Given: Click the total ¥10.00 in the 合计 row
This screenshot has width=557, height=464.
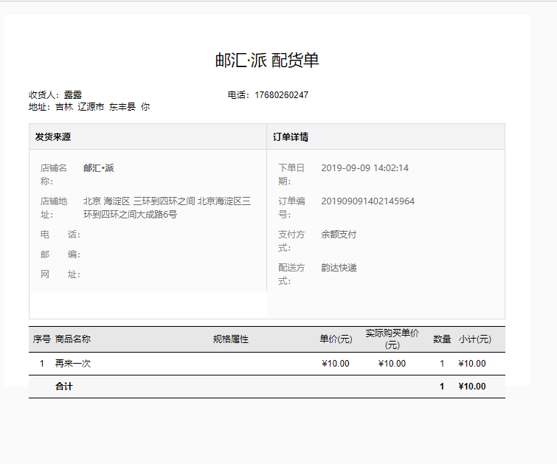Looking at the screenshot, I should [x=471, y=387].
